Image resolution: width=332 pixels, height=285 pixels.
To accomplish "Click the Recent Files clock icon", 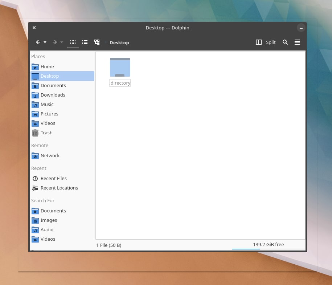I will coord(35,179).
